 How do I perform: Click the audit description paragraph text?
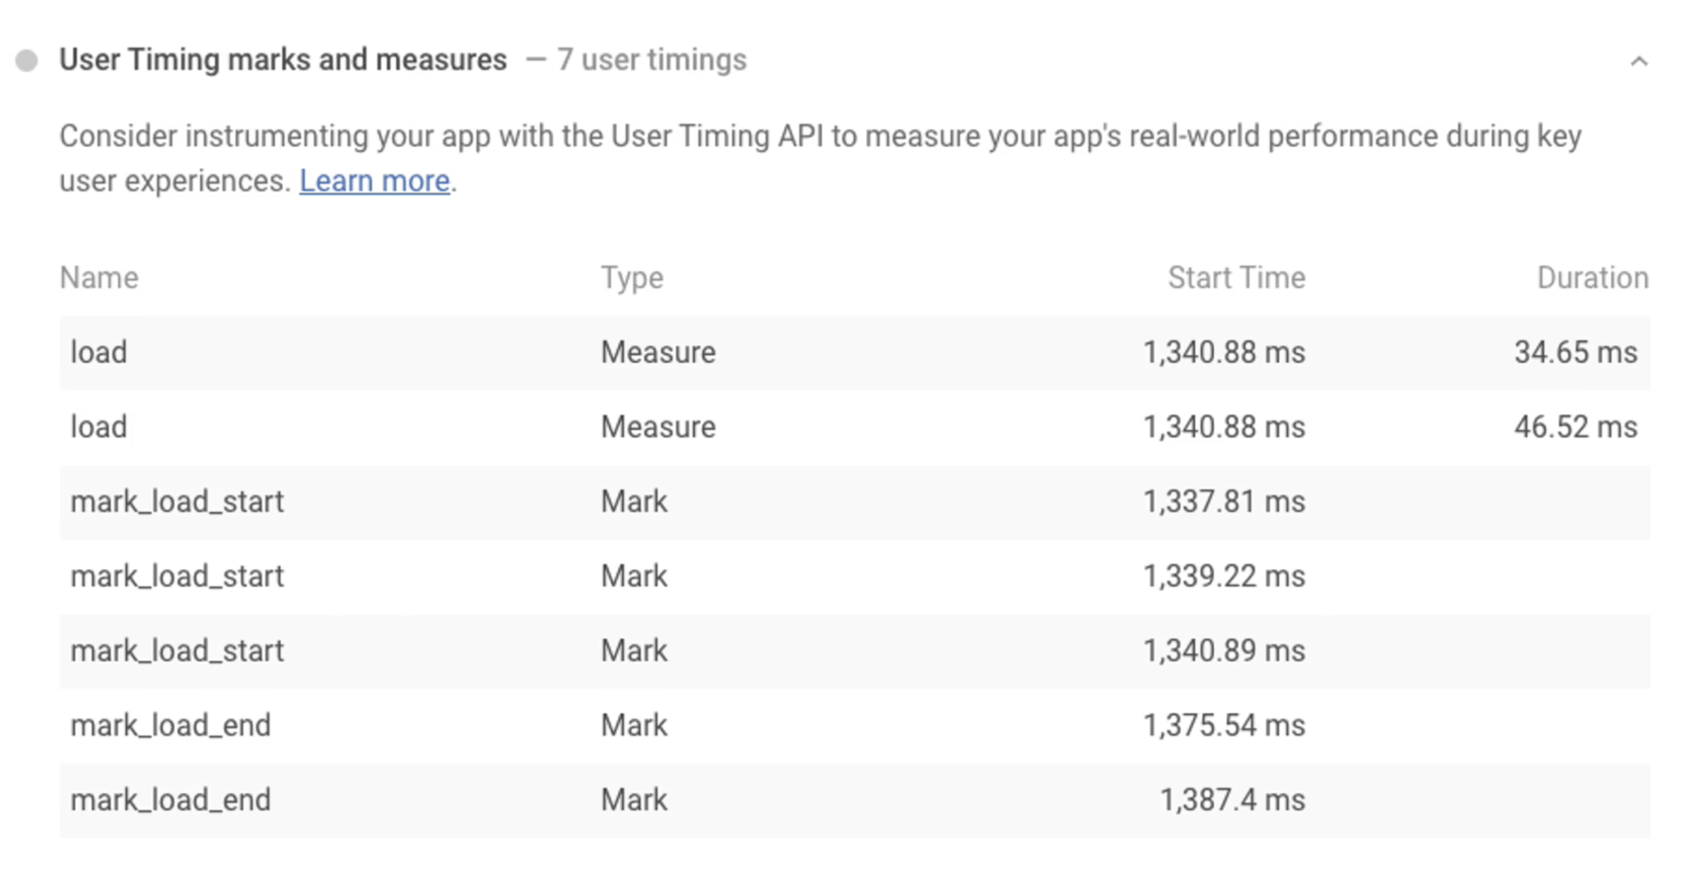pyautogui.click(x=819, y=137)
